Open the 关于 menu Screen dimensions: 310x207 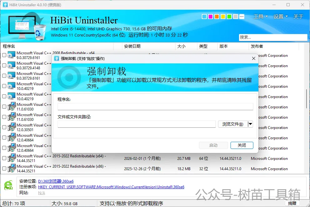[298, 17]
